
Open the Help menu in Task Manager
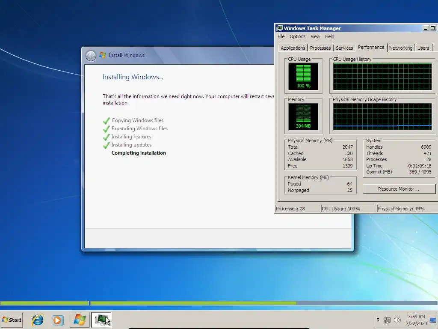[330, 36]
